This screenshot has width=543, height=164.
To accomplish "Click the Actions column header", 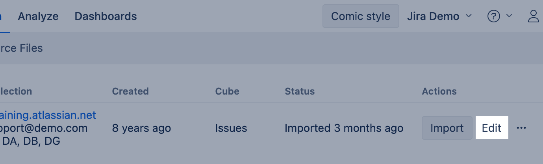I will click(439, 91).
